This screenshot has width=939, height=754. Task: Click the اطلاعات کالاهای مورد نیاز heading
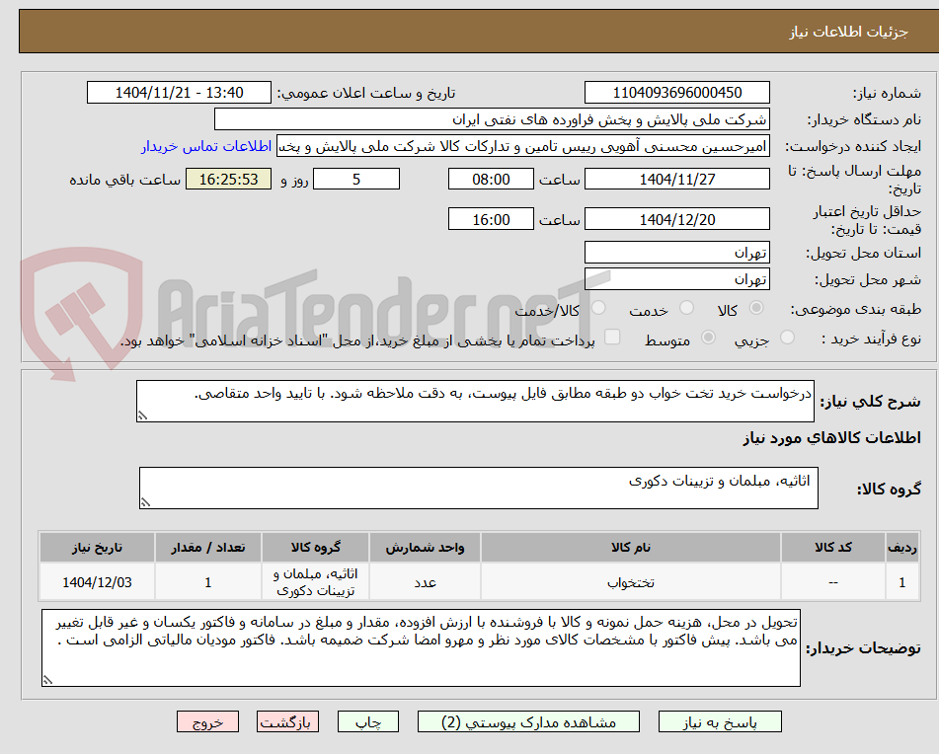pyautogui.click(x=831, y=438)
